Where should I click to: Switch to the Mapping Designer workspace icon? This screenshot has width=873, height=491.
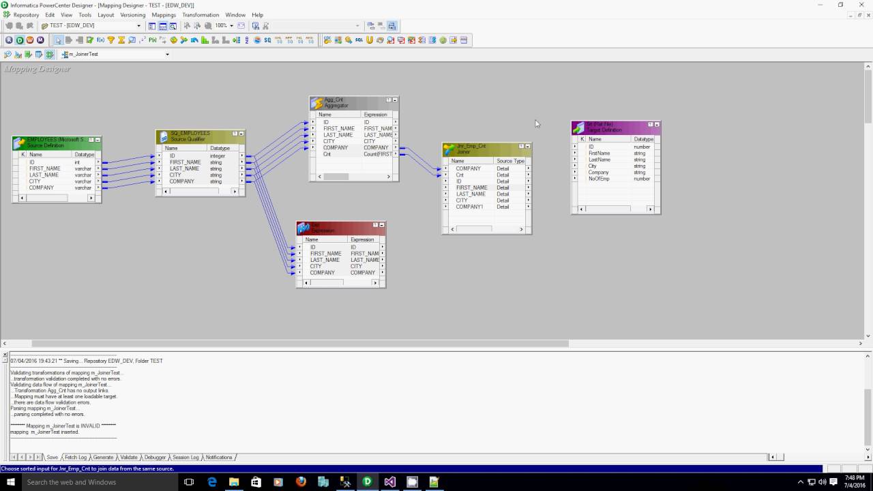49,55
